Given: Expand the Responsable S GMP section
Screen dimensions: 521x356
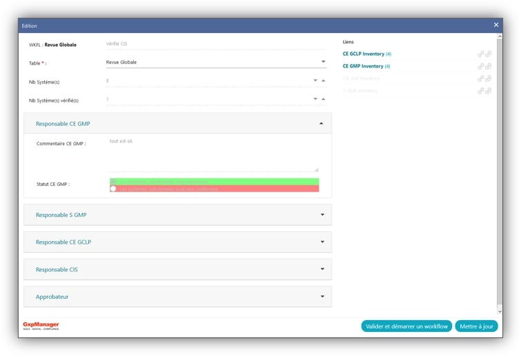Looking at the screenshot, I should 322,215.
